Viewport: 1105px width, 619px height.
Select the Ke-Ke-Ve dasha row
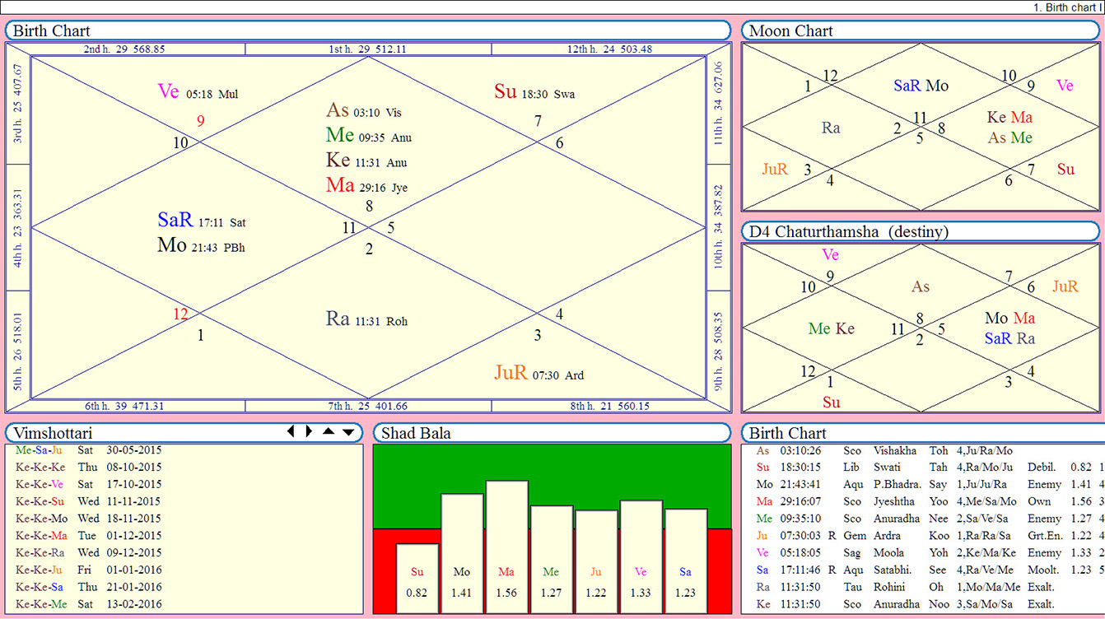coord(89,484)
